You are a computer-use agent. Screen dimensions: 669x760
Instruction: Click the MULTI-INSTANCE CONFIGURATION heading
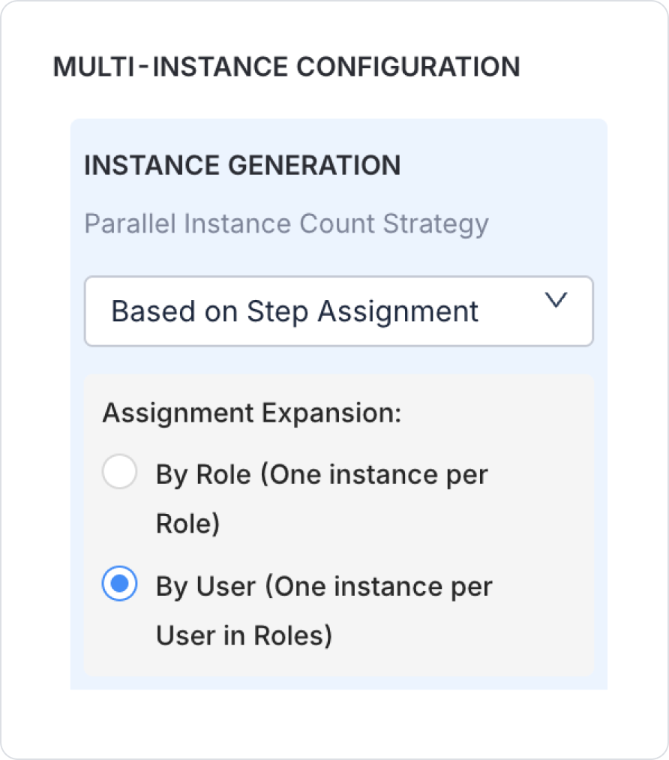(x=286, y=67)
